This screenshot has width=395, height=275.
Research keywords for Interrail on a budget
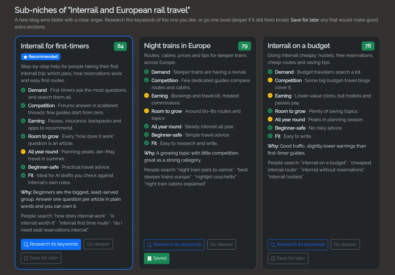point(298,245)
